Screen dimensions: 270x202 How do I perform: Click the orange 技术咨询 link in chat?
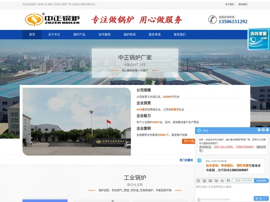click(x=212, y=166)
